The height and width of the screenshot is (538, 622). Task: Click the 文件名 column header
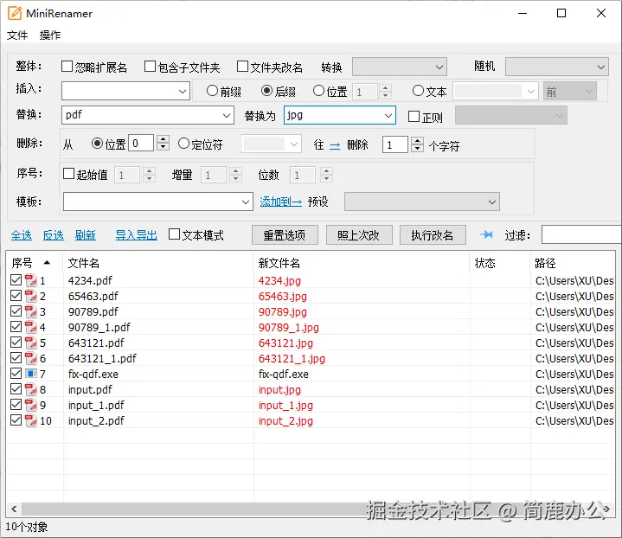84,263
